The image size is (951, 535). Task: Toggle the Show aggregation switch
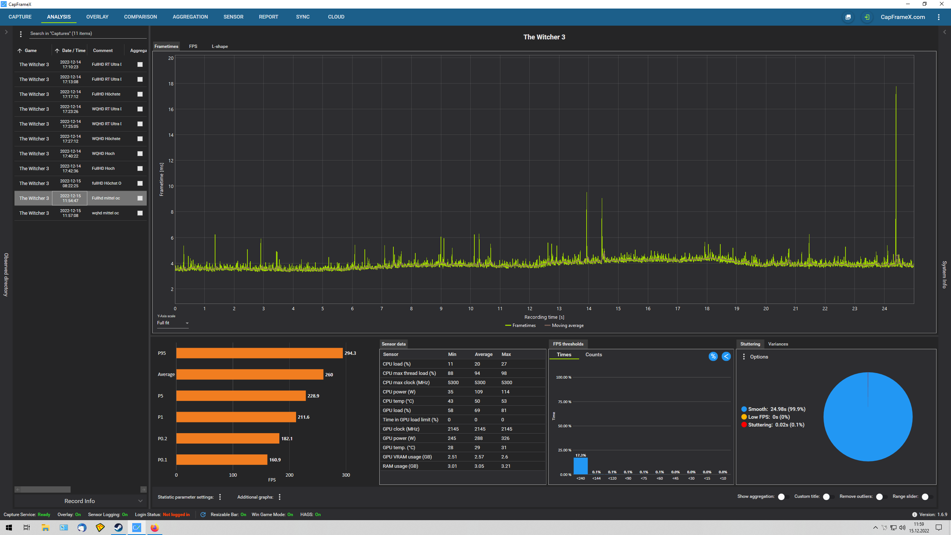(x=783, y=497)
